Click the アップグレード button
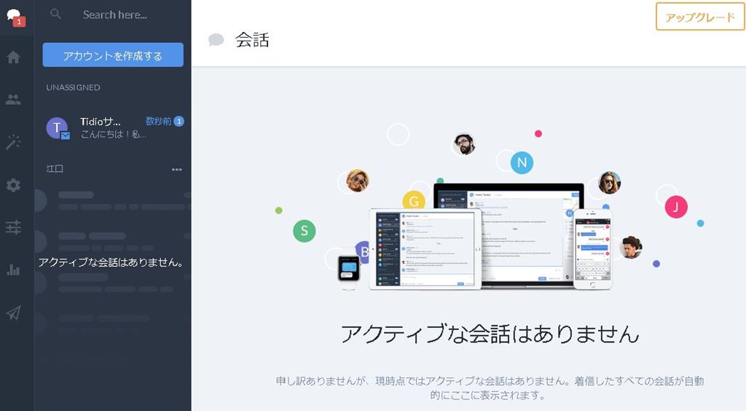746x411 pixels. coord(700,17)
